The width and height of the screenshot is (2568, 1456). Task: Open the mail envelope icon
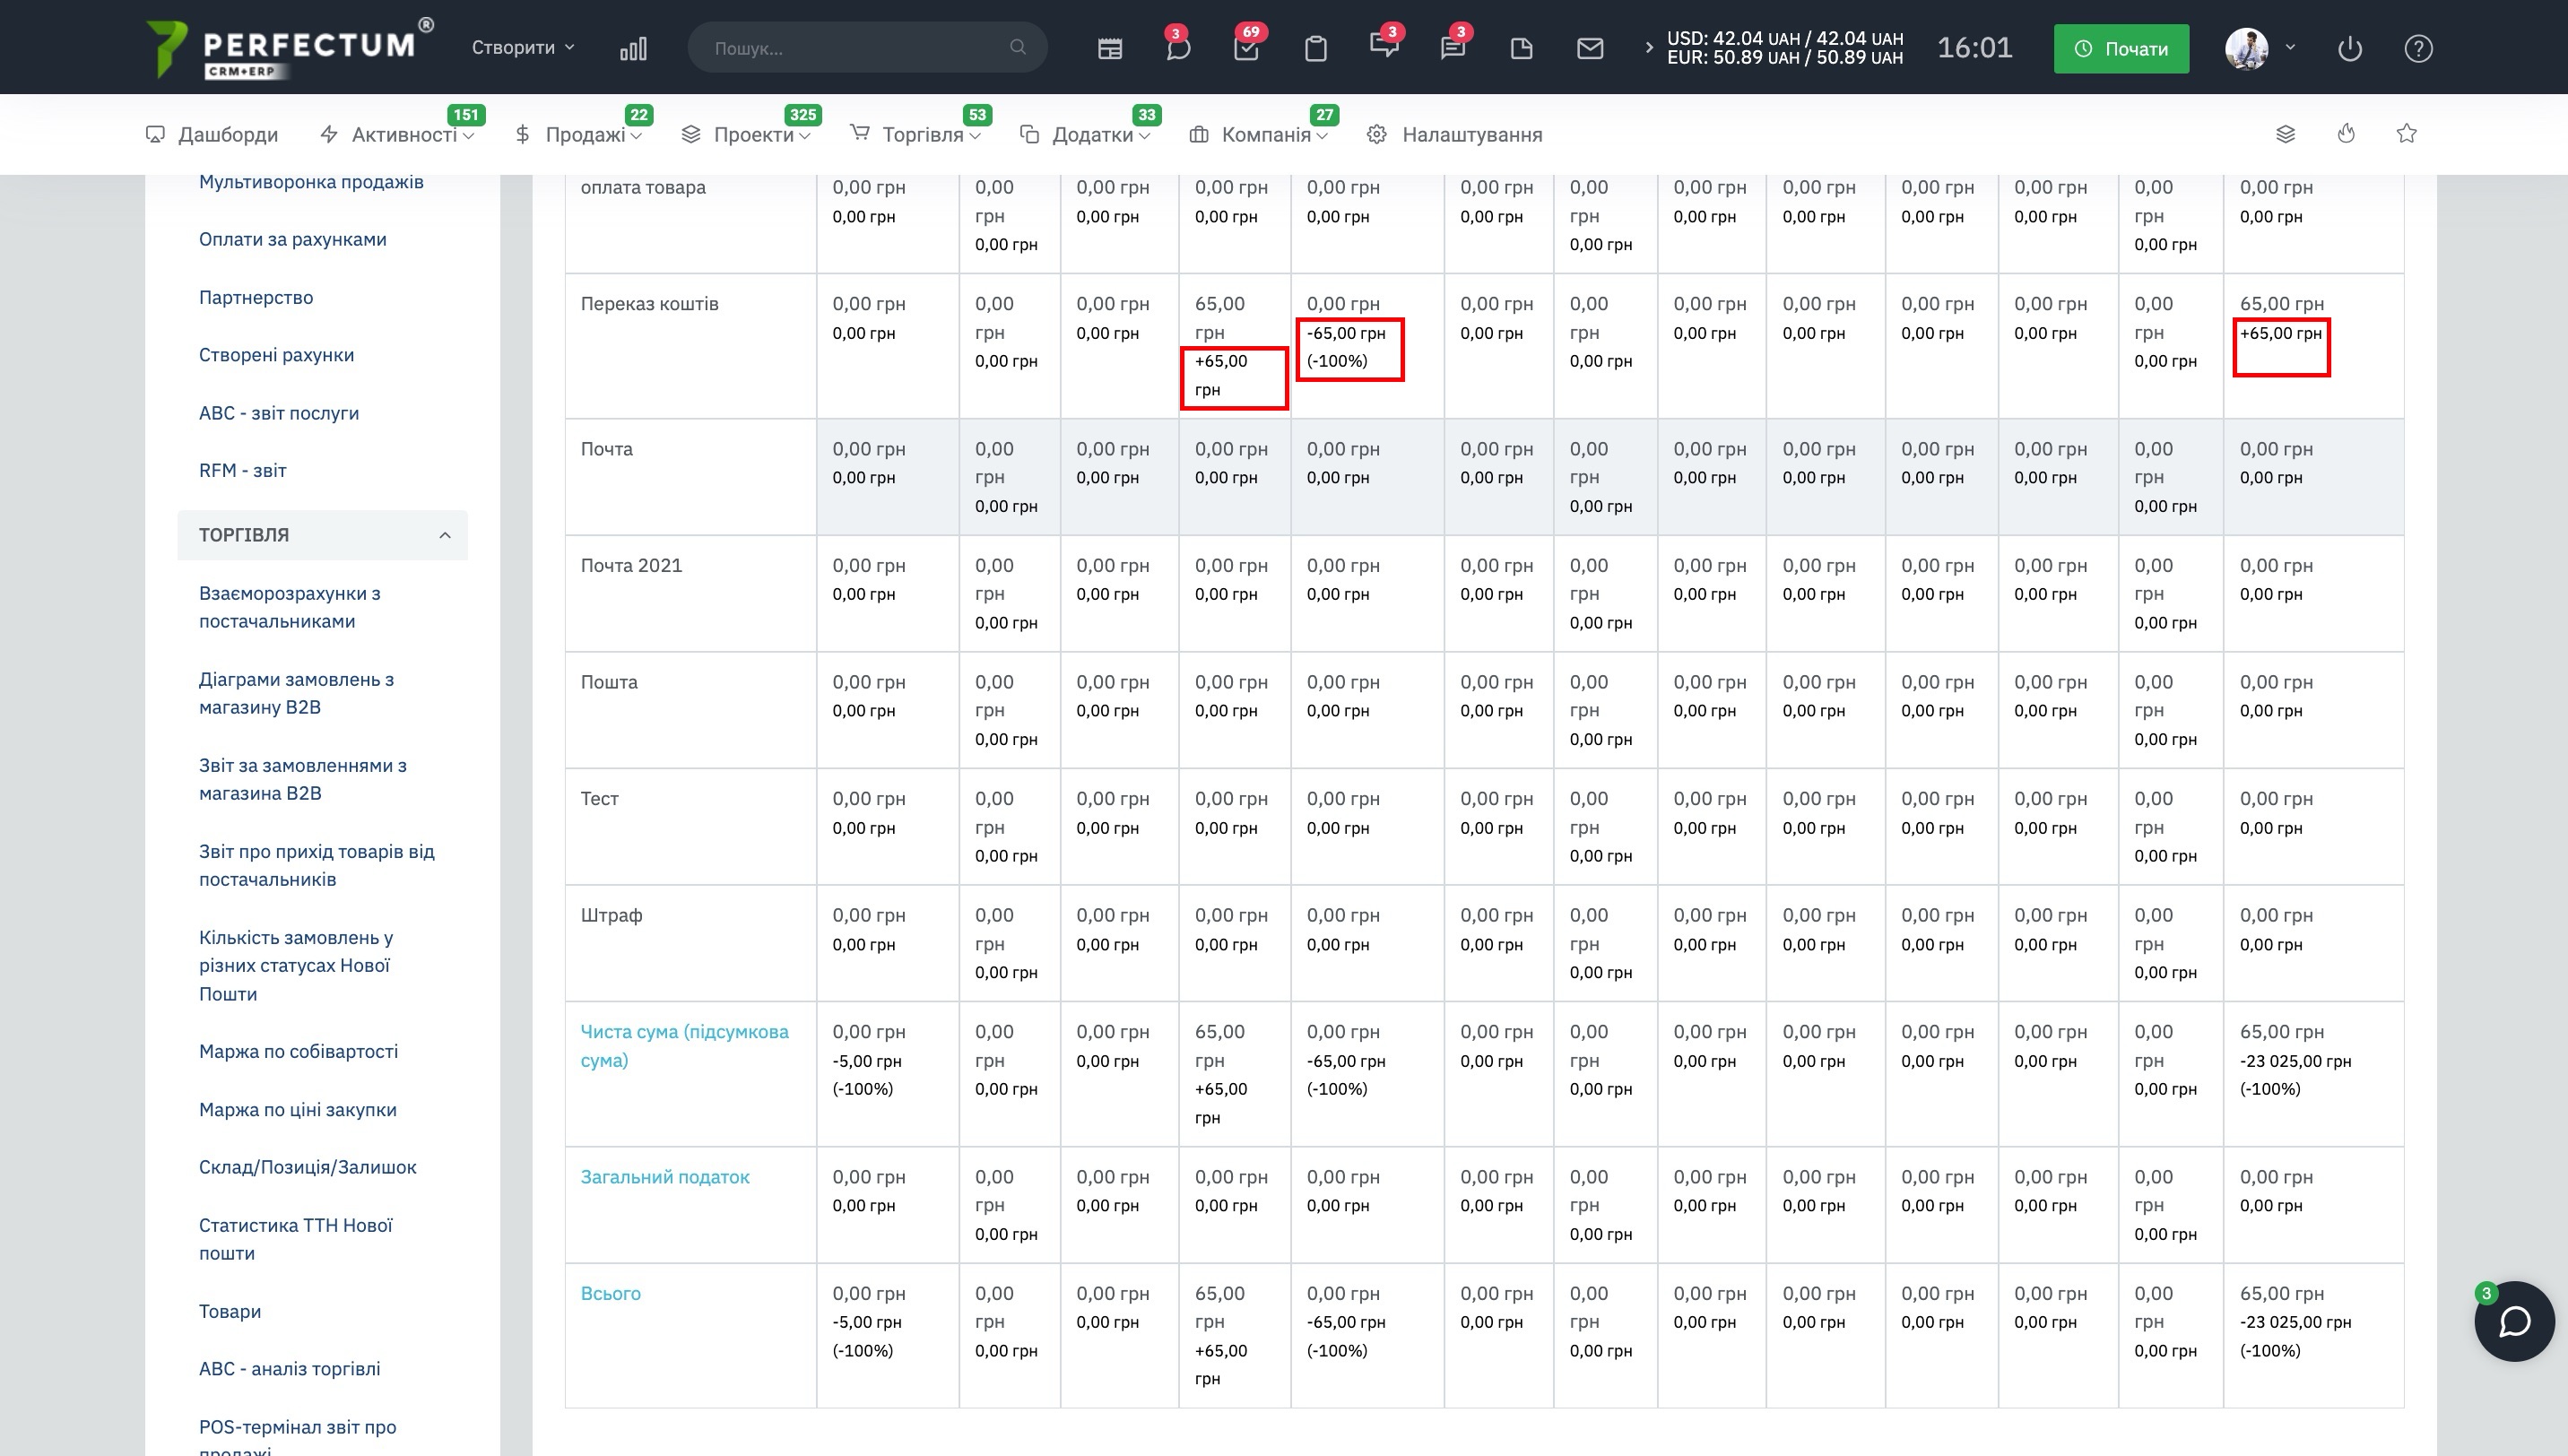pyautogui.click(x=1589, y=48)
